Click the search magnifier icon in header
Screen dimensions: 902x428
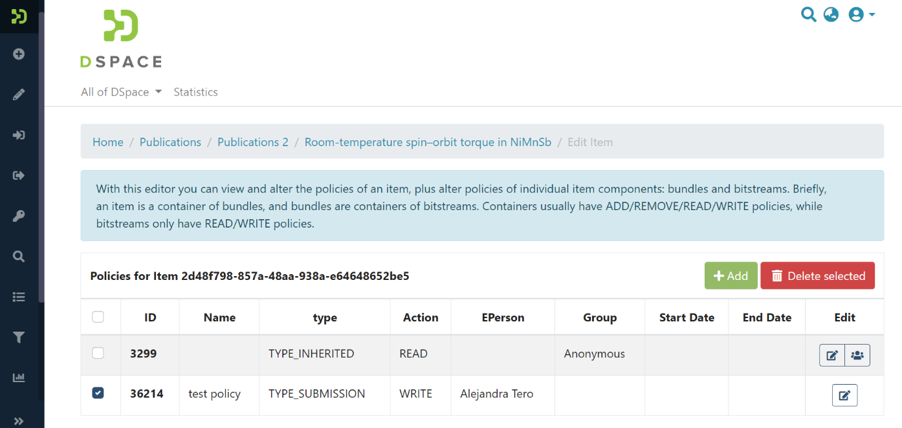pos(808,14)
